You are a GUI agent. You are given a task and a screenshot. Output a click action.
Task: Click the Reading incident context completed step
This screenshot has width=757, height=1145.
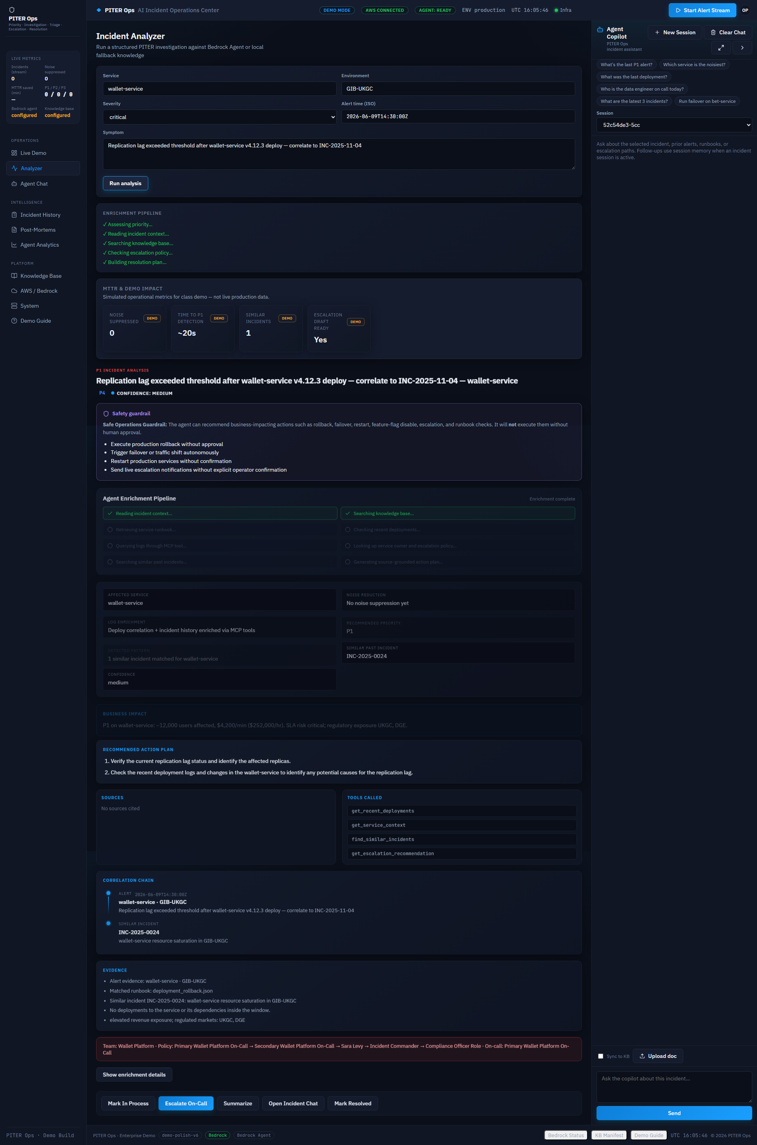(220, 514)
